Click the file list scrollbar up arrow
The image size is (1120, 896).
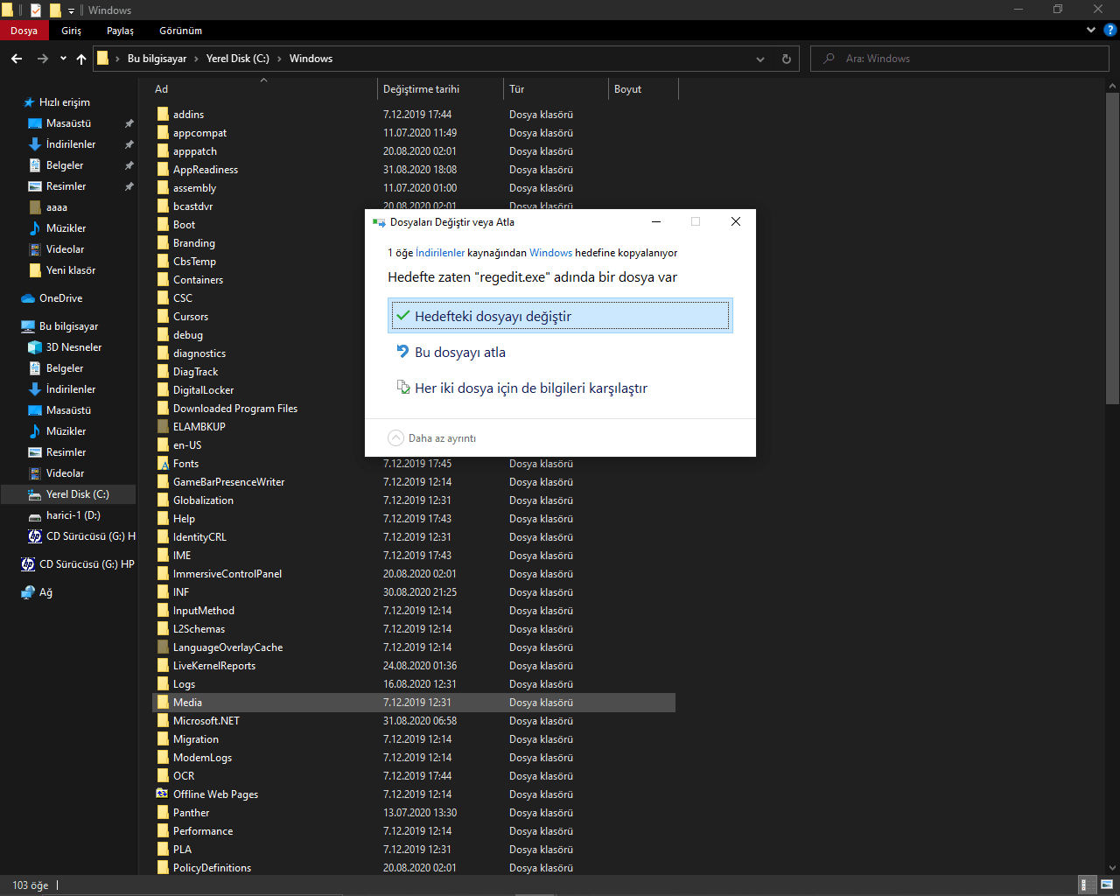(x=1112, y=86)
